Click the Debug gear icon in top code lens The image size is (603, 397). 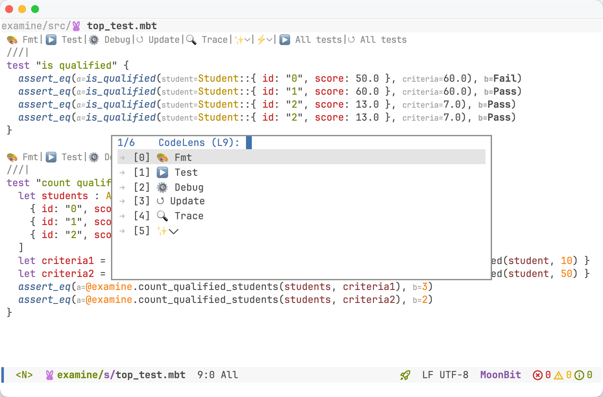click(94, 40)
